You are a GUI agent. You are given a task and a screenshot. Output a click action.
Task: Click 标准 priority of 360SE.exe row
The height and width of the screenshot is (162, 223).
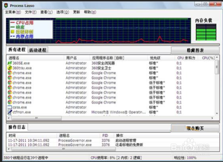(x=153, y=63)
